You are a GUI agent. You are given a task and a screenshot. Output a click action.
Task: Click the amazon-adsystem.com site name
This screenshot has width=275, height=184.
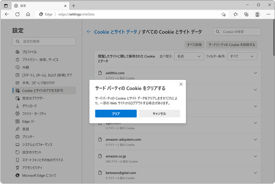[123, 139]
